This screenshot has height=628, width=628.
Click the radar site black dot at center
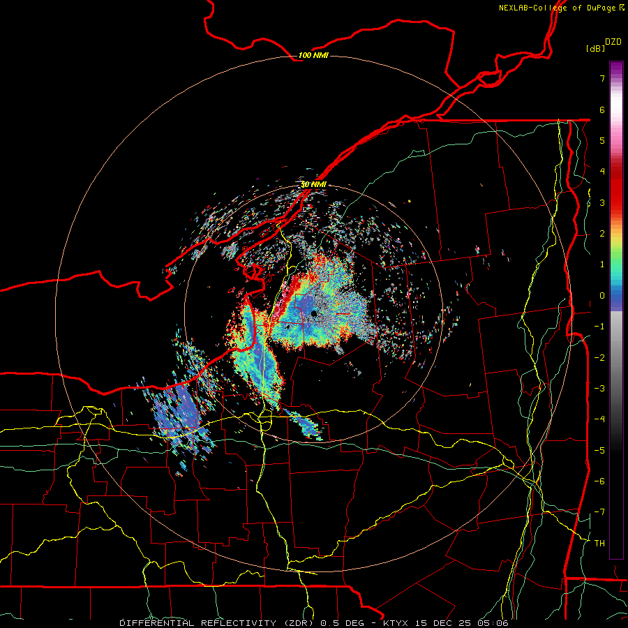pos(315,313)
